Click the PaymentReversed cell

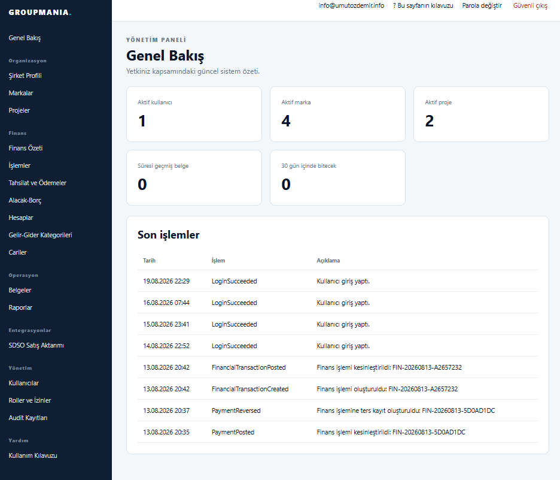pos(236,410)
